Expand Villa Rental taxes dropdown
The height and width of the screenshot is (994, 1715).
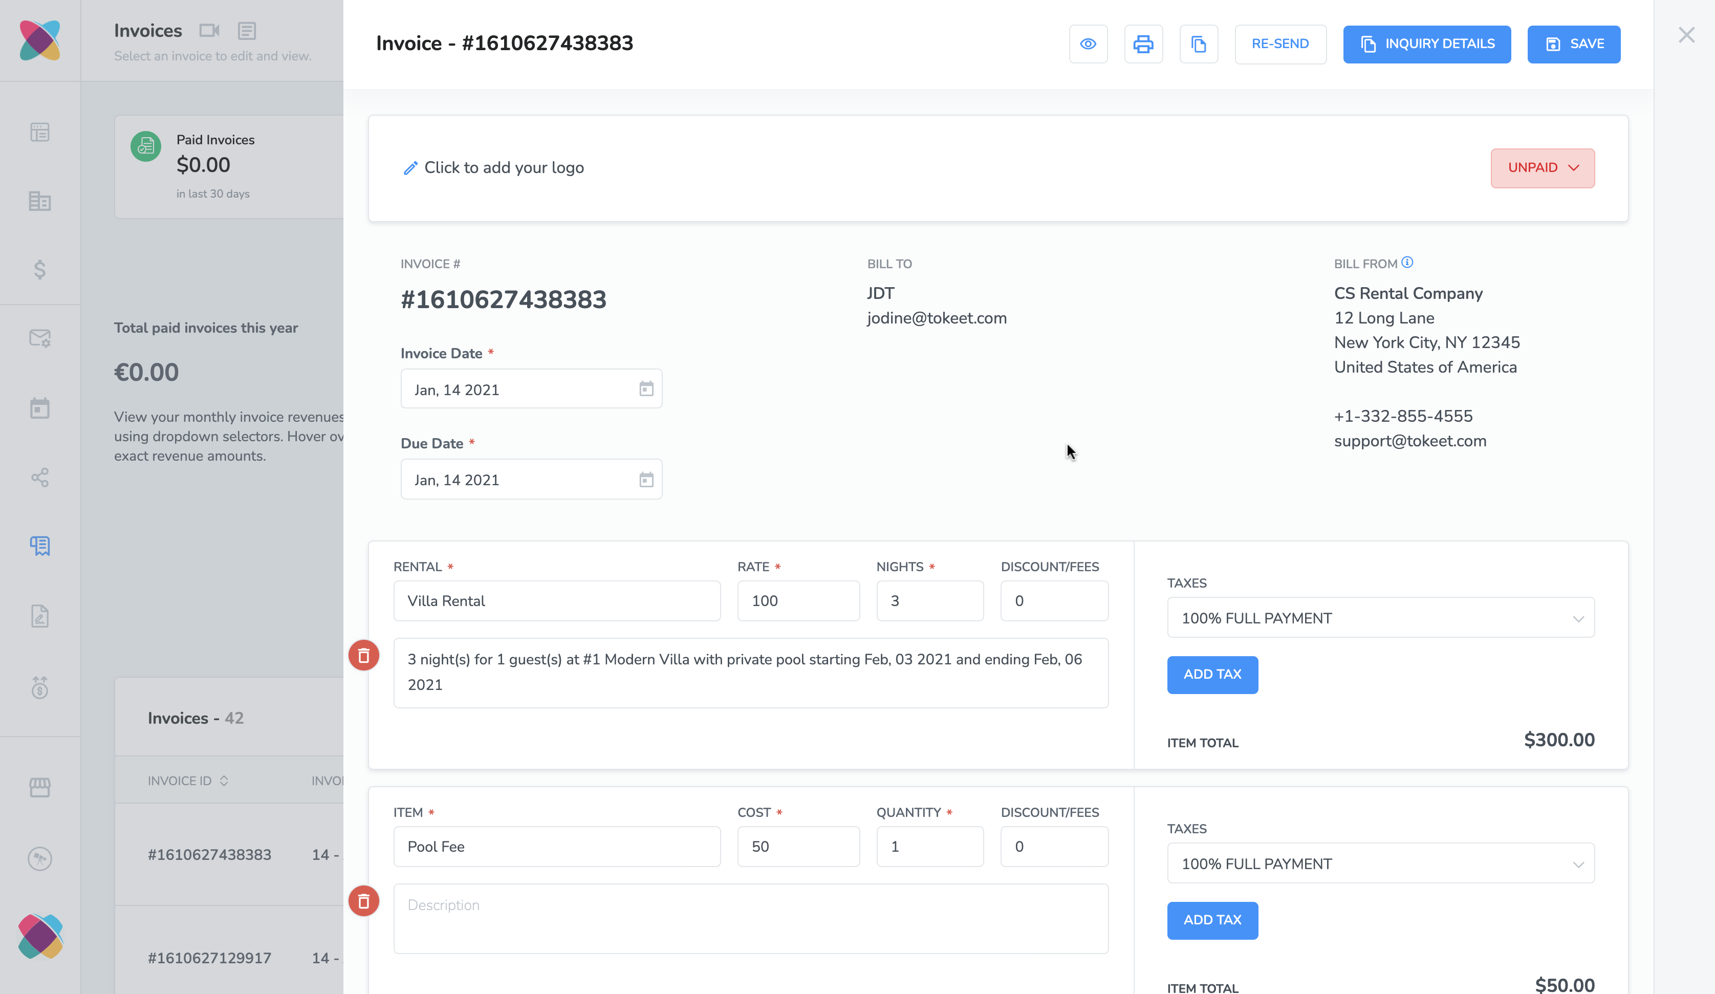pos(1379,618)
